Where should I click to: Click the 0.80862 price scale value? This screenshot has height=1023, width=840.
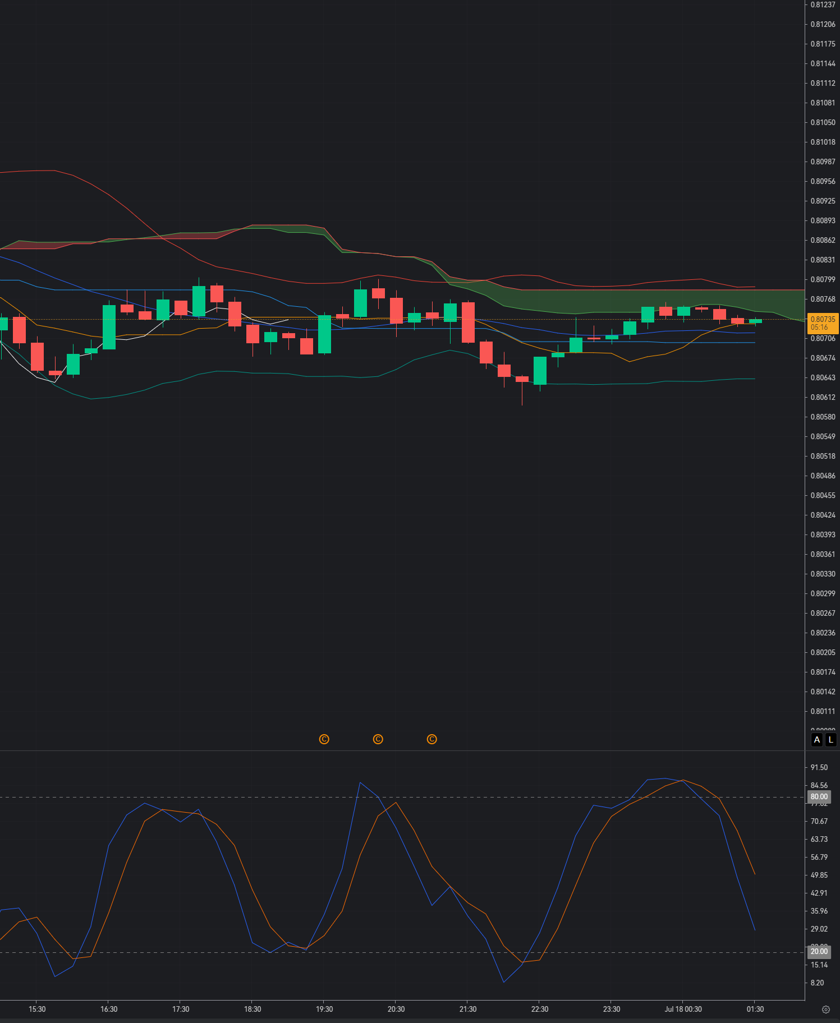(x=823, y=240)
